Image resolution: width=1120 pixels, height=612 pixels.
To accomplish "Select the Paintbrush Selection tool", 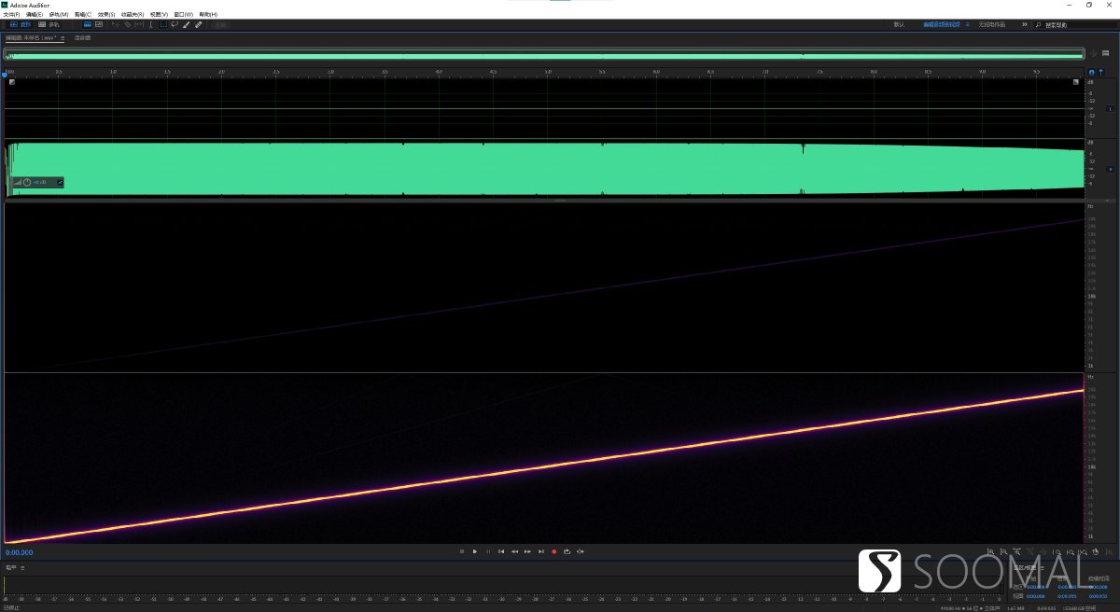I will click(186, 24).
